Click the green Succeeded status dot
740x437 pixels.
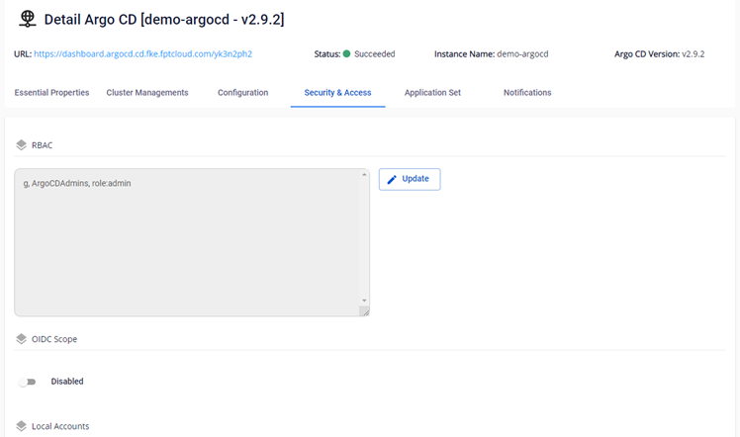tap(346, 54)
